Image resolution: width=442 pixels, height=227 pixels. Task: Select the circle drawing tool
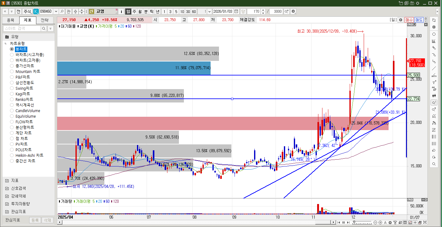click(x=434, y=34)
